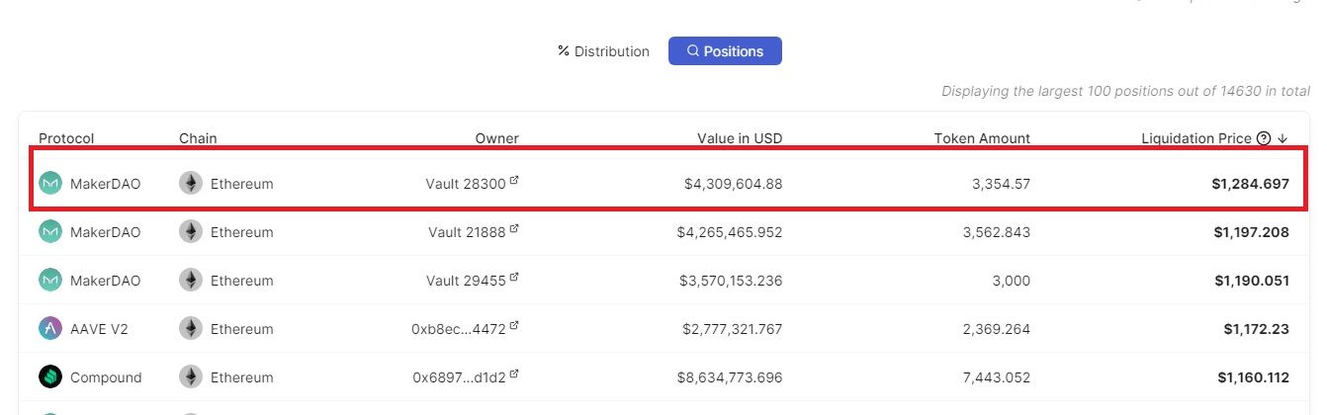This screenshot has height=415, width=1327.
Task: Click external link icon beside Vault 21888
Action: 514,230
